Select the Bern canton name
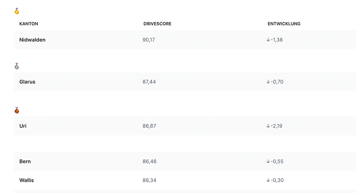The height and width of the screenshot is (193, 356). (x=25, y=161)
